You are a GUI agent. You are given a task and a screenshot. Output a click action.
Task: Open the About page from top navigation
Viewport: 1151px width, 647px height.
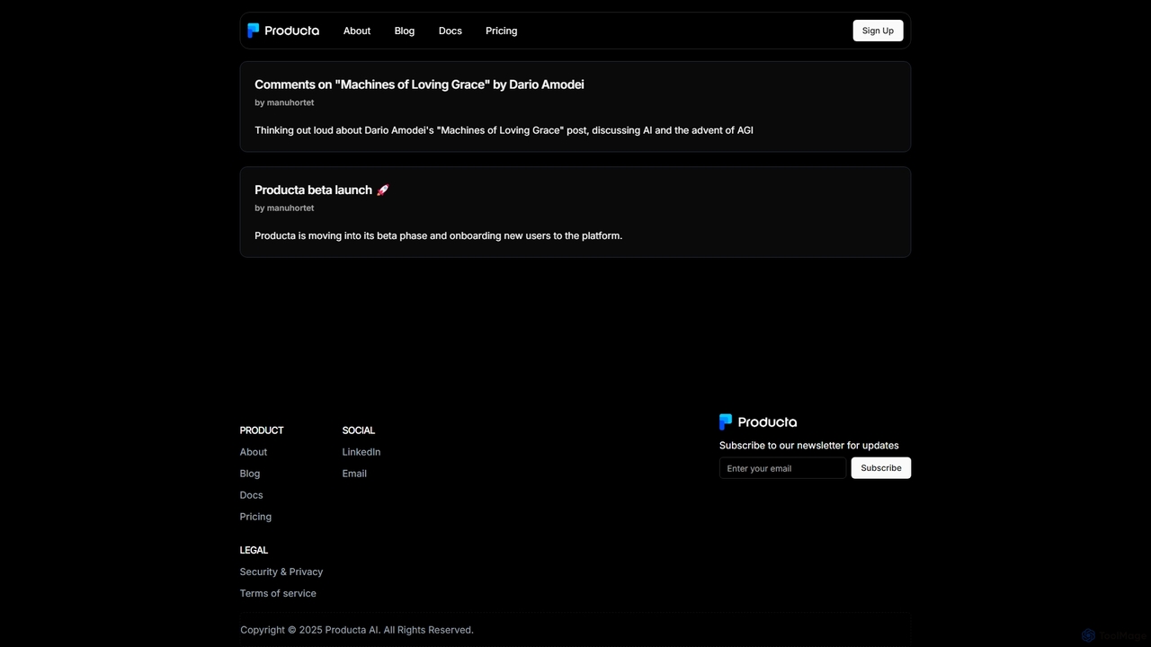(357, 31)
